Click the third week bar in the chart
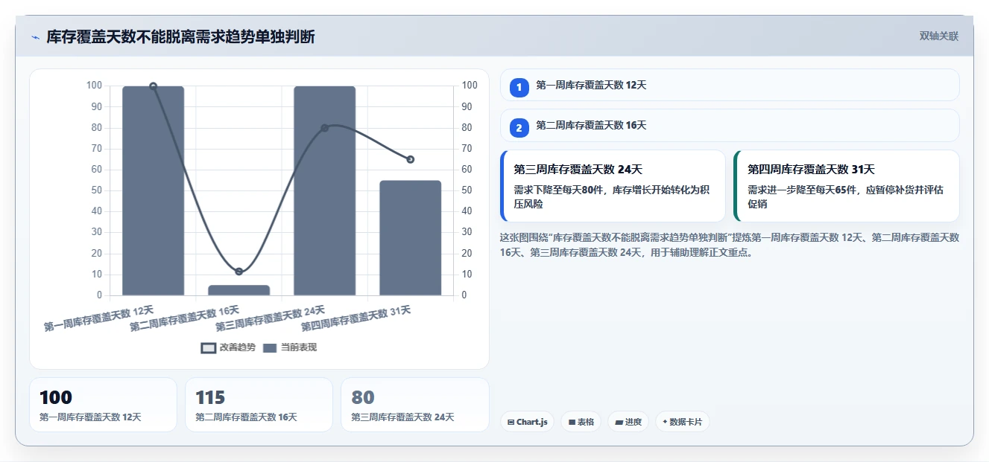The width and height of the screenshot is (989, 462). (x=324, y=190)
